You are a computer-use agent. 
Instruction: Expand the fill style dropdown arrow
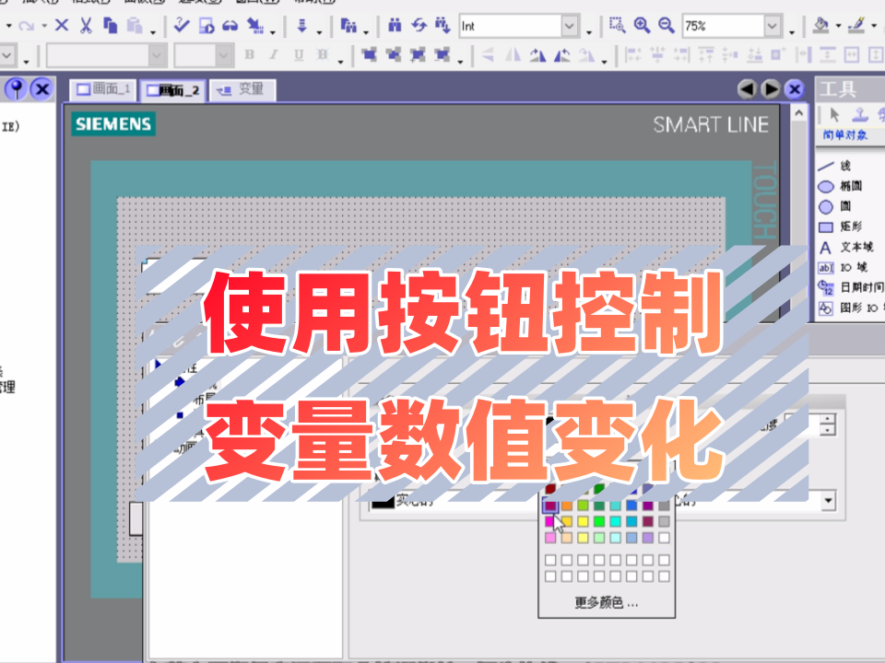(828, 501)
